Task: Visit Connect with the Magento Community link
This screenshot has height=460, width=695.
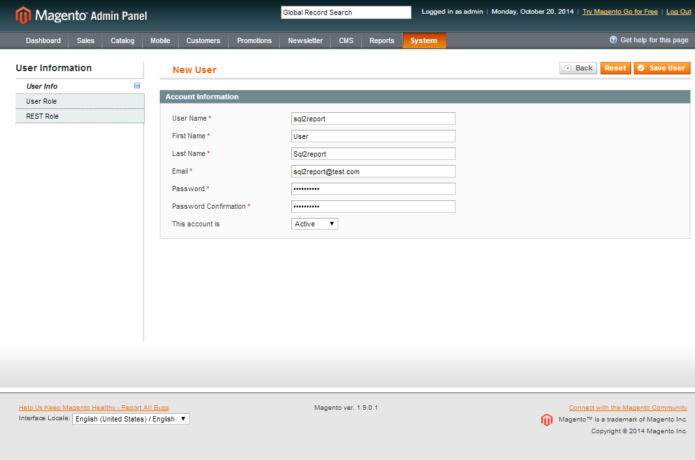Action: coord(628,408)
